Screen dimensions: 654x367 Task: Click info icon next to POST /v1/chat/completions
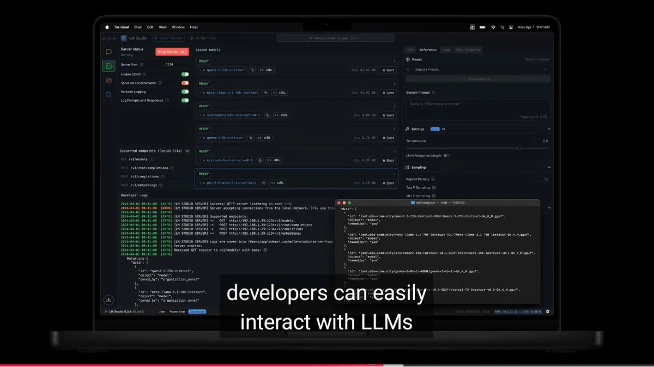(172, 168)
